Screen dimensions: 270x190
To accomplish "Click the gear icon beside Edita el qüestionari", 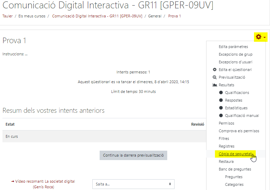I will click(215, 70).
